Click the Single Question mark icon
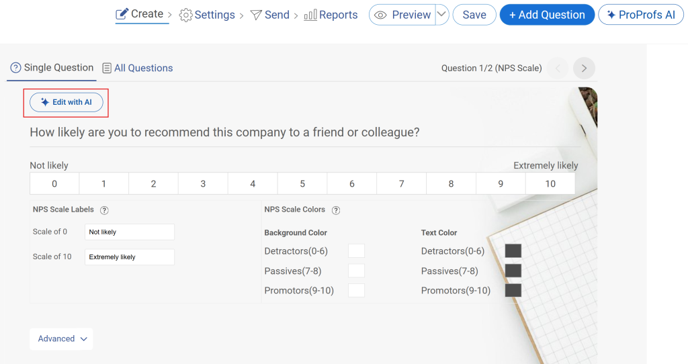Viewport: 688px width, 364px height. [16, 68]
